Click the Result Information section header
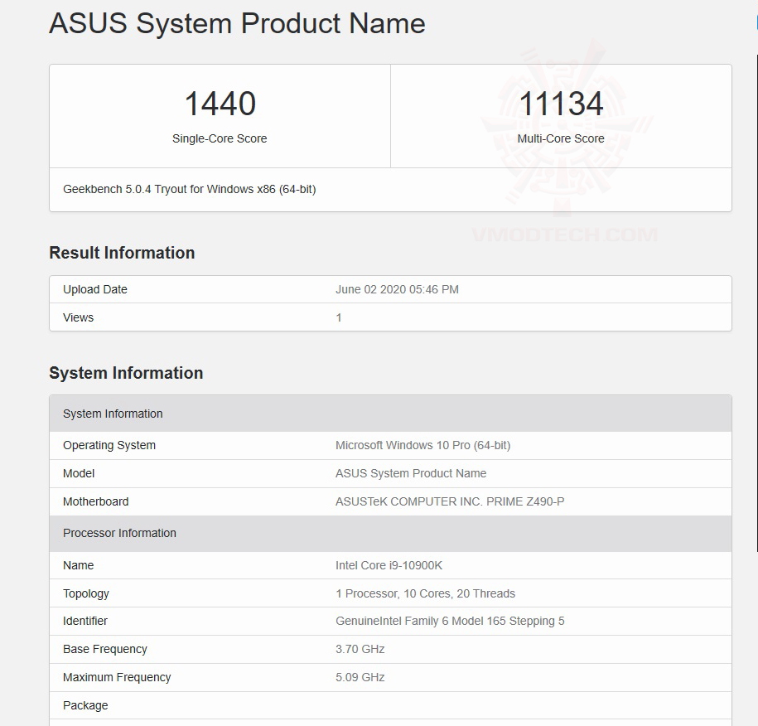Image resolution: width=758 pixels, height=726 pixels. click(122, 253)
